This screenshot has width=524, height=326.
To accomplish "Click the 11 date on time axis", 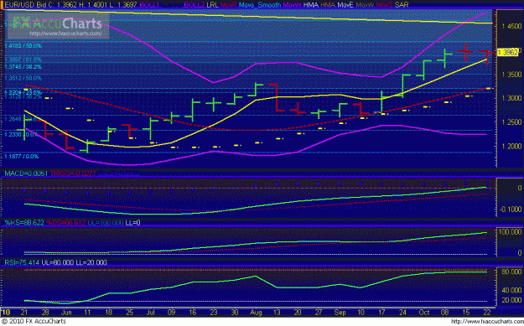I will (x=87, y=313).
